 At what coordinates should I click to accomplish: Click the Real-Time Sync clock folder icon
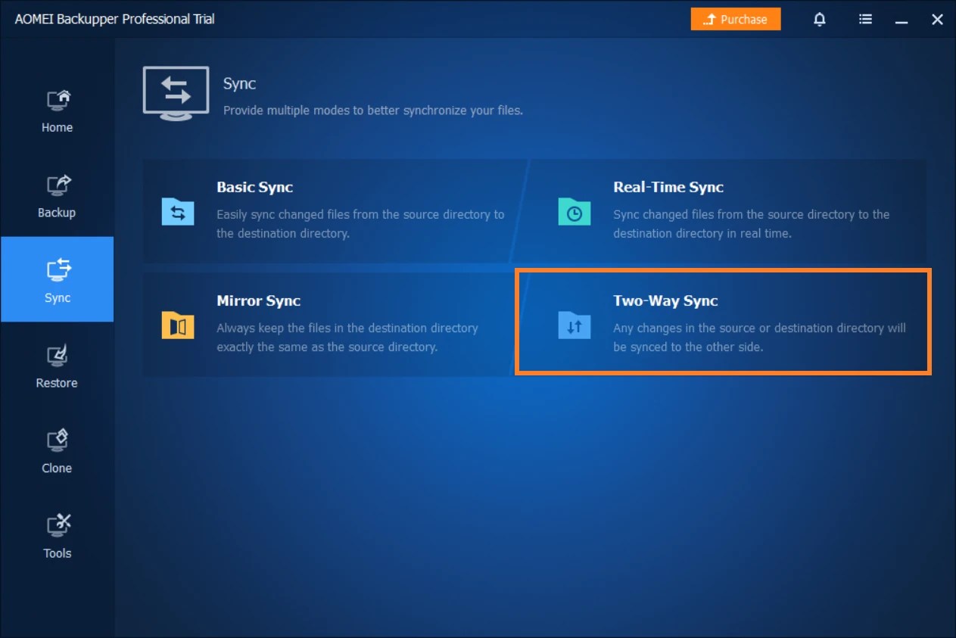[x=575, y=211]
